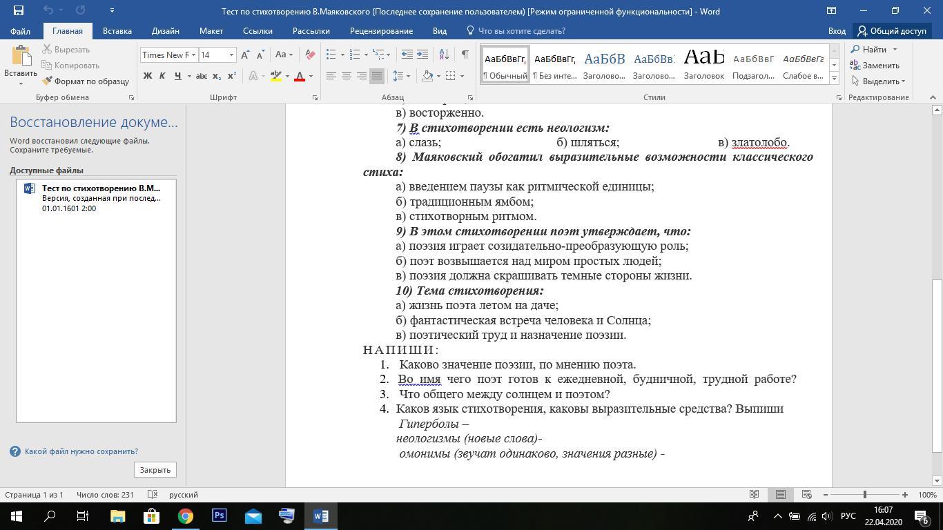
Task: Click the zoom slider in status bar
Action: pos(864,495)
